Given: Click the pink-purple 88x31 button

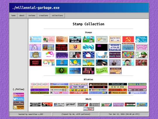Looking at the screenshot, I should coord(118,104).
